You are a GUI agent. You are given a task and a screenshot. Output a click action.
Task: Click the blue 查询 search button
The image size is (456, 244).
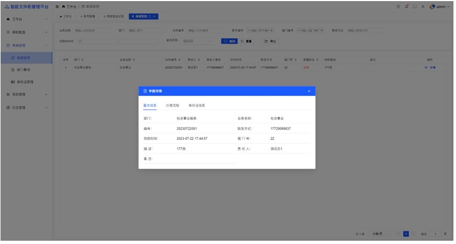[229, 41]
